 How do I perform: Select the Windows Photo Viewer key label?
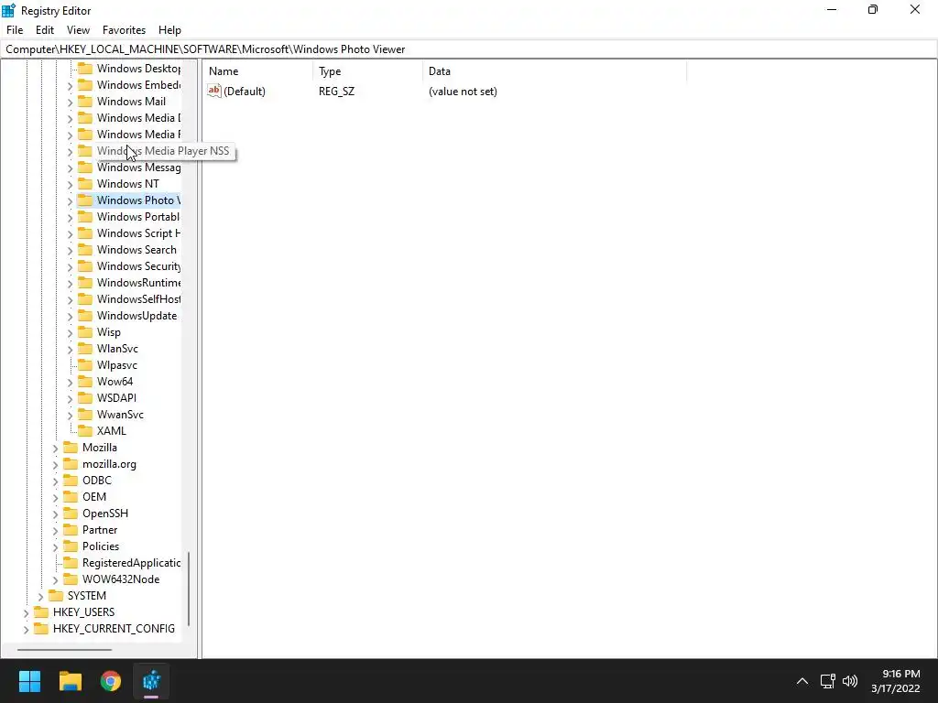(138, 200)
